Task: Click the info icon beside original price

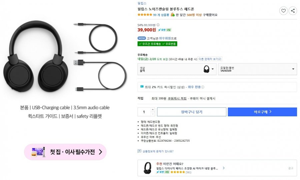Action: tap(158, 25)
